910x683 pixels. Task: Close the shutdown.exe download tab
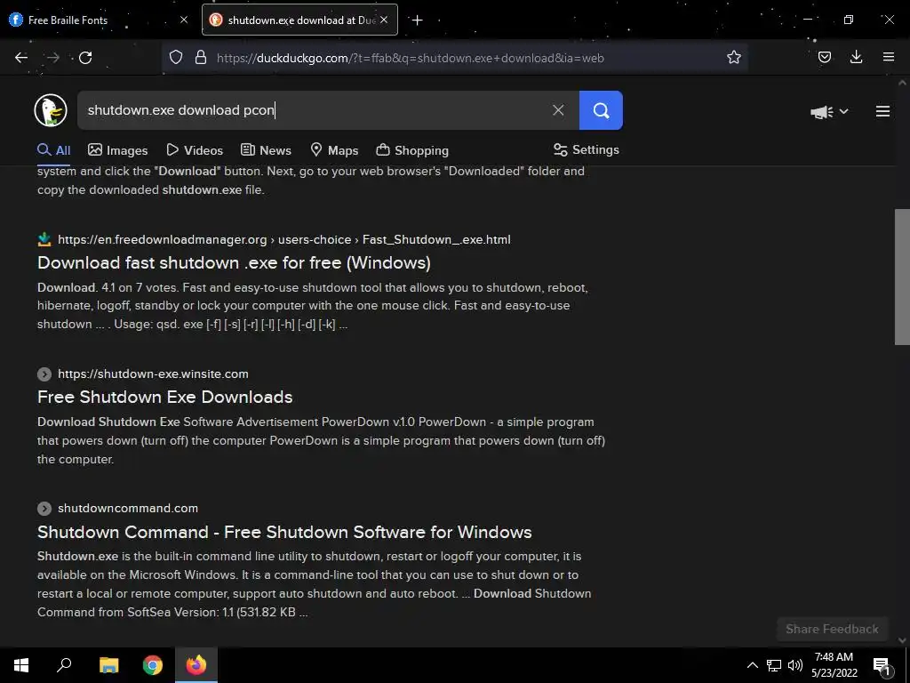(x=384, y=20)
